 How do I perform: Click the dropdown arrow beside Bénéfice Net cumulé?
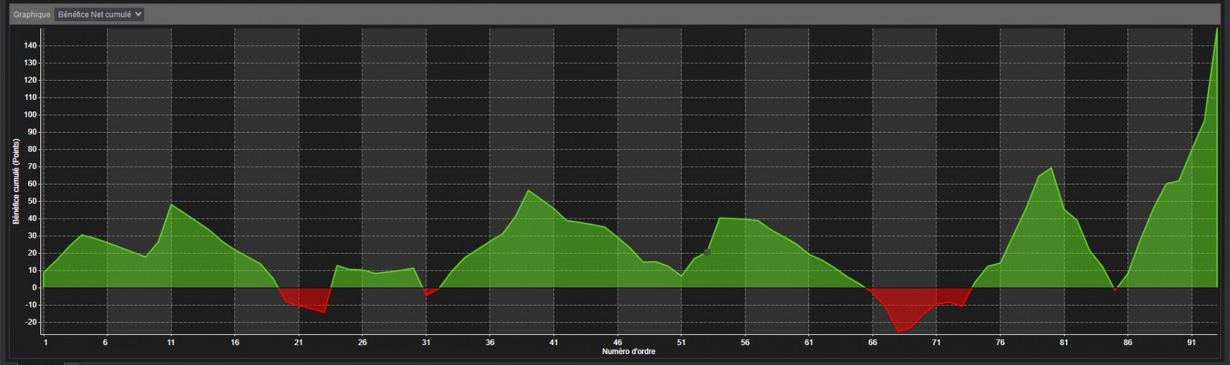pyautogui.click(x=139, y=14)
